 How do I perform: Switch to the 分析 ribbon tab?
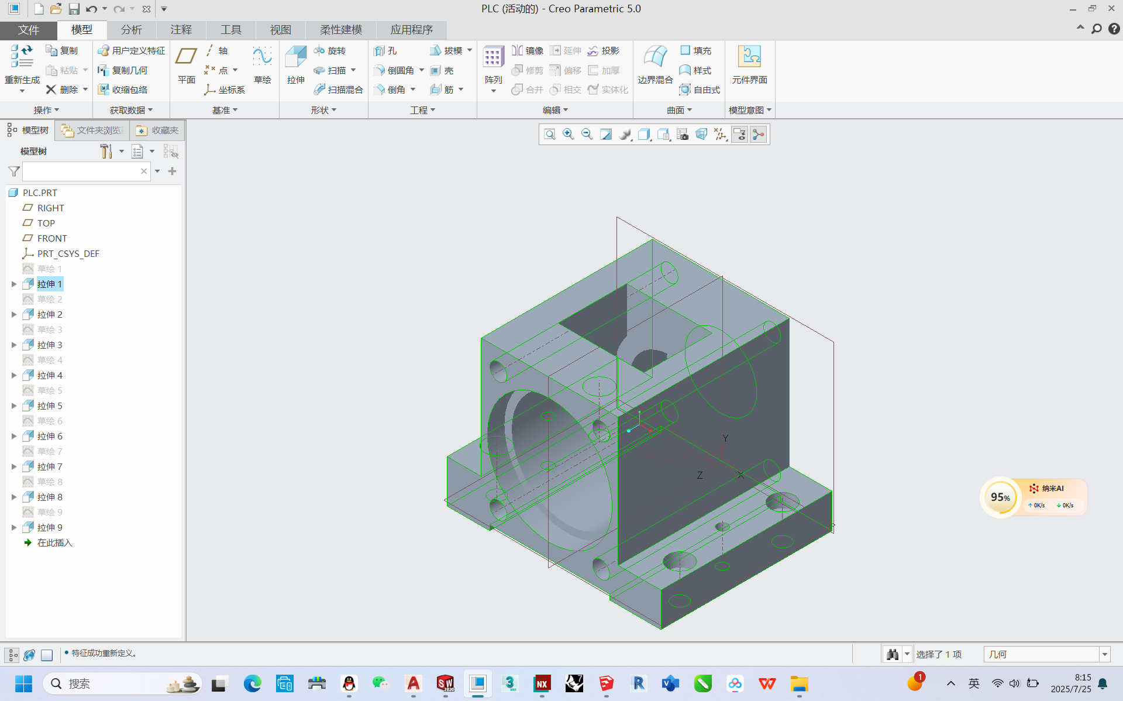coord(132,30)
